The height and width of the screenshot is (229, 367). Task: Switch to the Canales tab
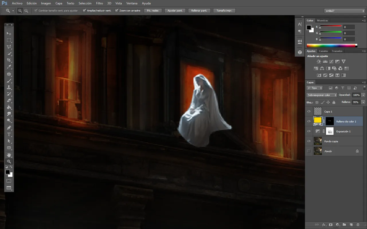tap(323, 51)
